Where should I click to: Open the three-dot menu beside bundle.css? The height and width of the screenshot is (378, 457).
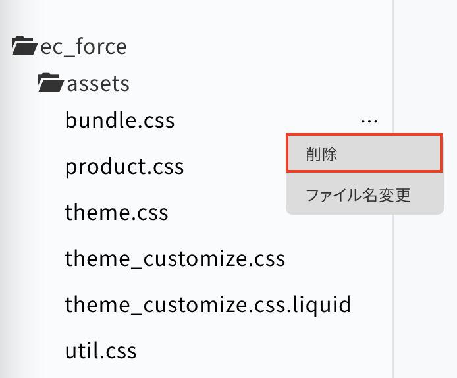(x=369, y=121)
